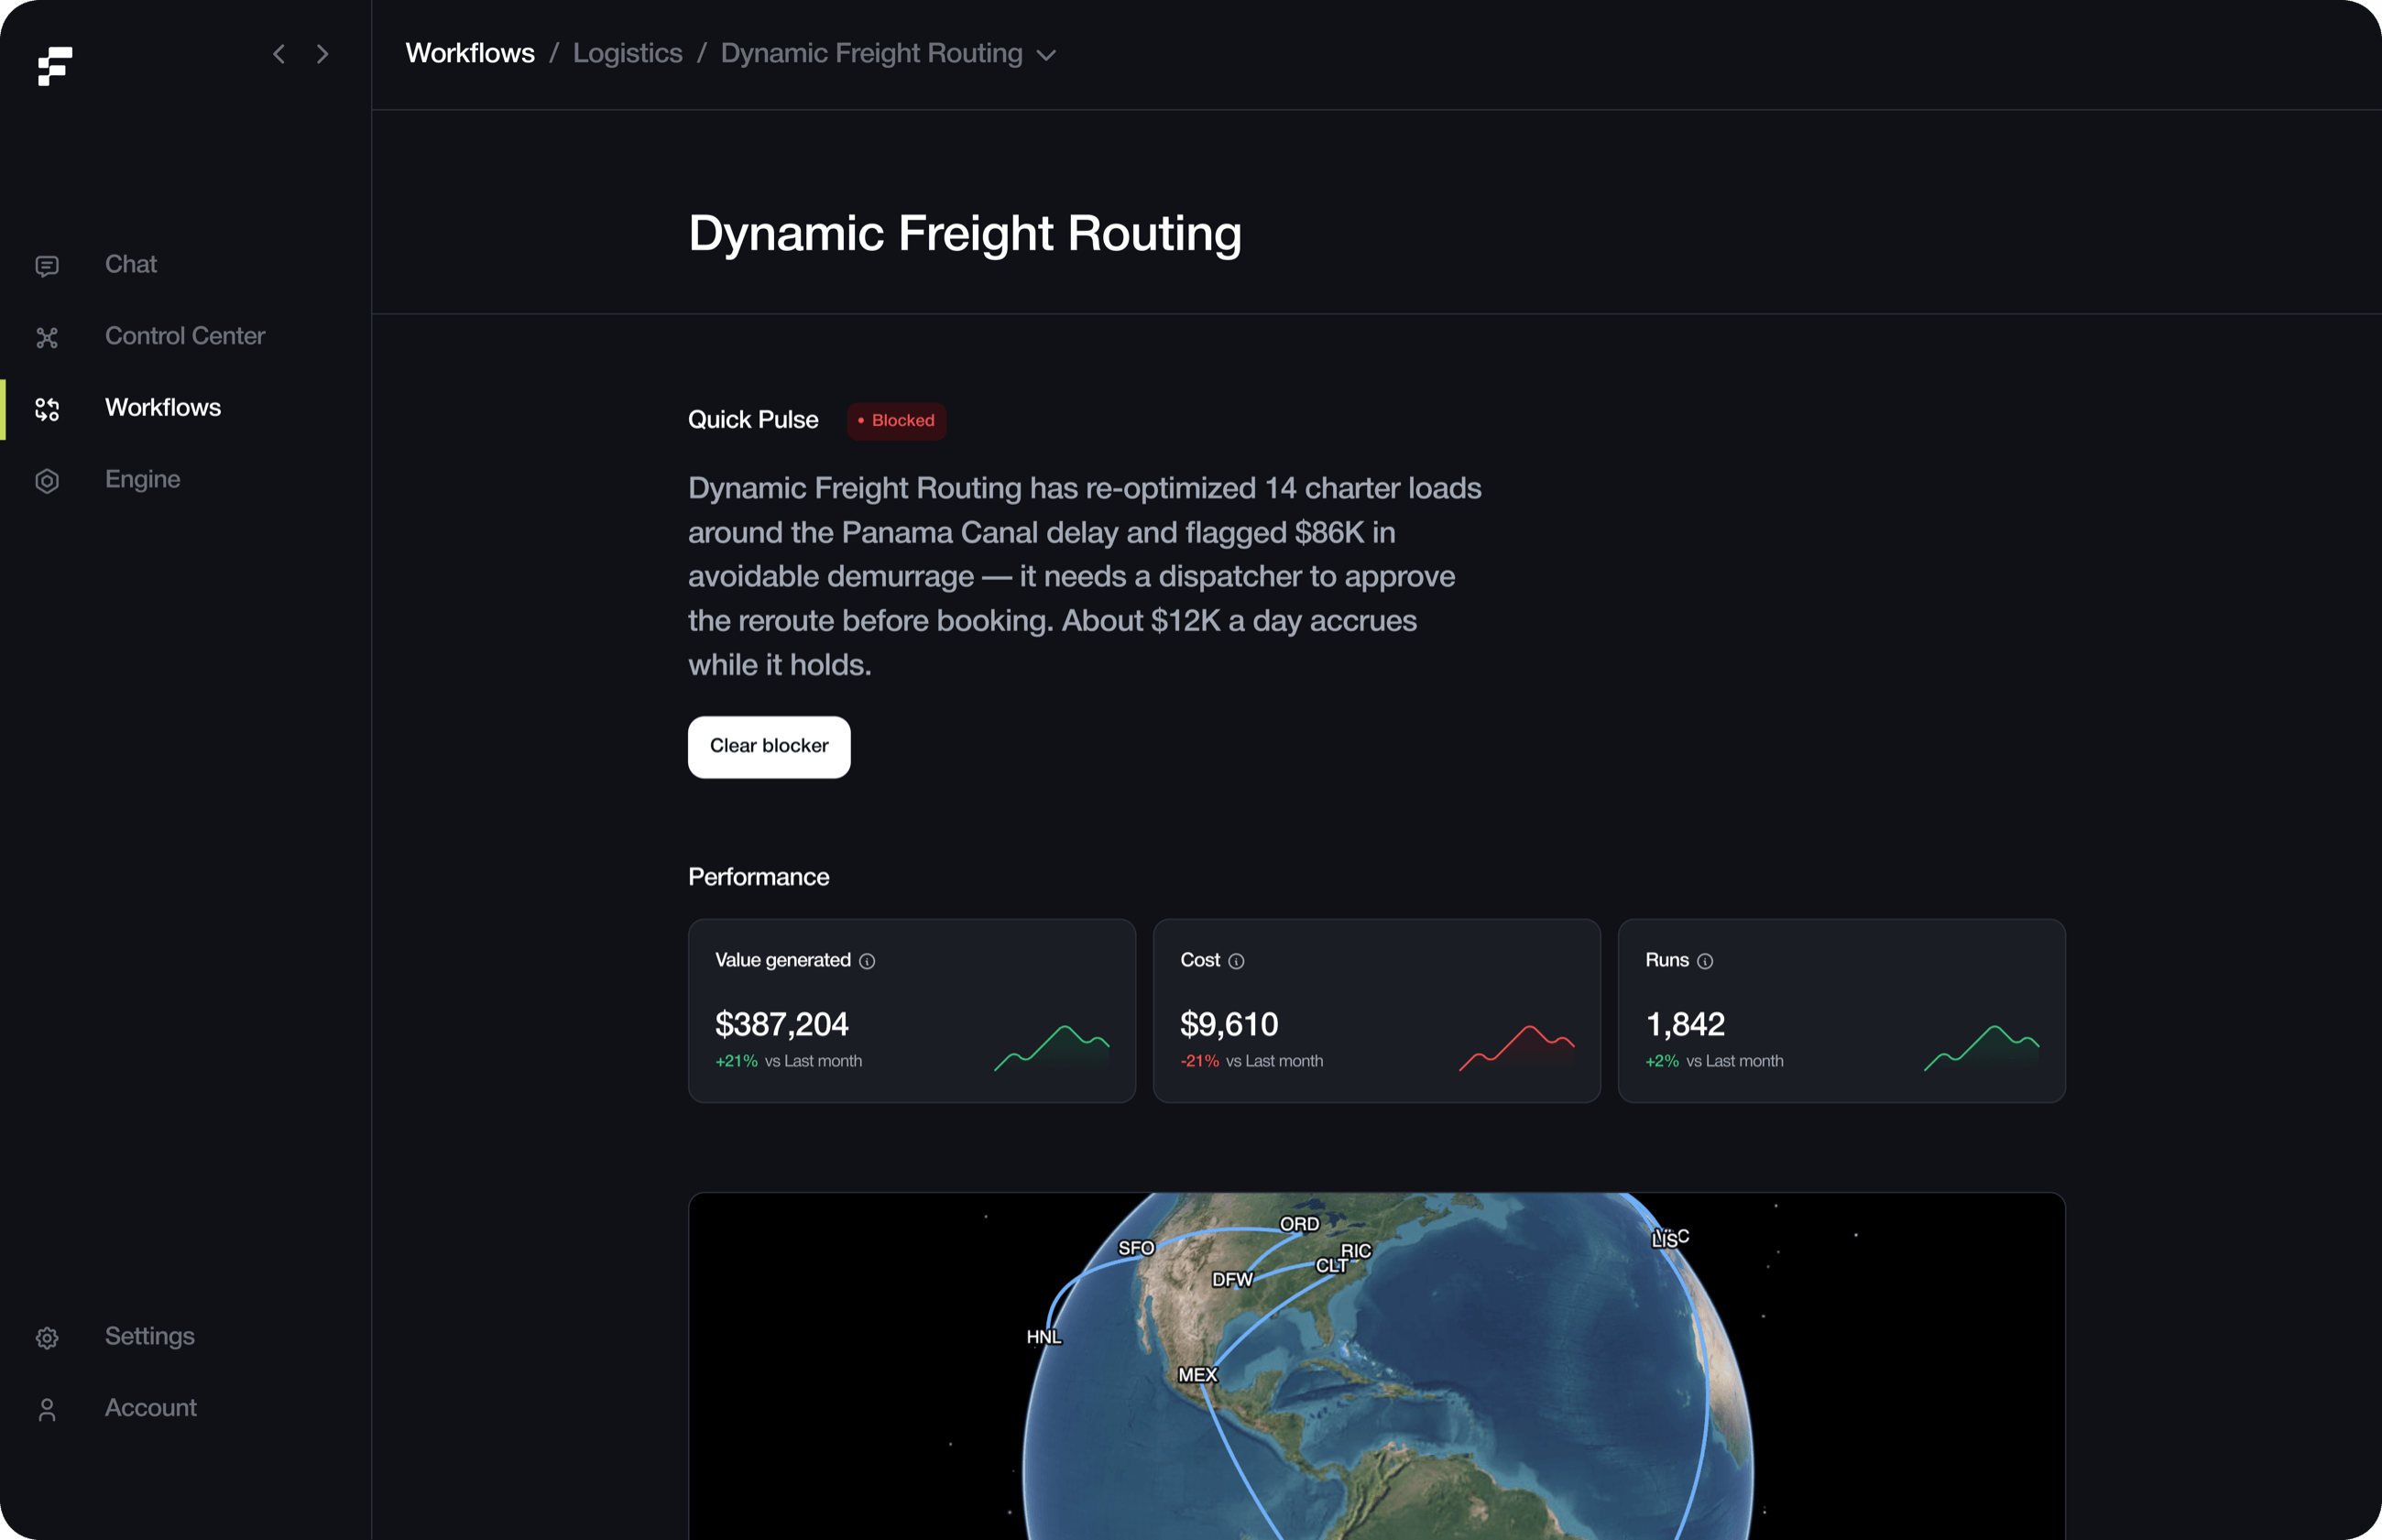Screen dimensions: 2382x1540
Task: Click the Quick Pulse heading
Action: click(x=753, y=420)
